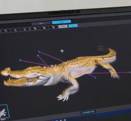Select alignment marker 1 below the crocodile's belly
The width and height of the screenshot is (131, 121).
coord(95,78)
